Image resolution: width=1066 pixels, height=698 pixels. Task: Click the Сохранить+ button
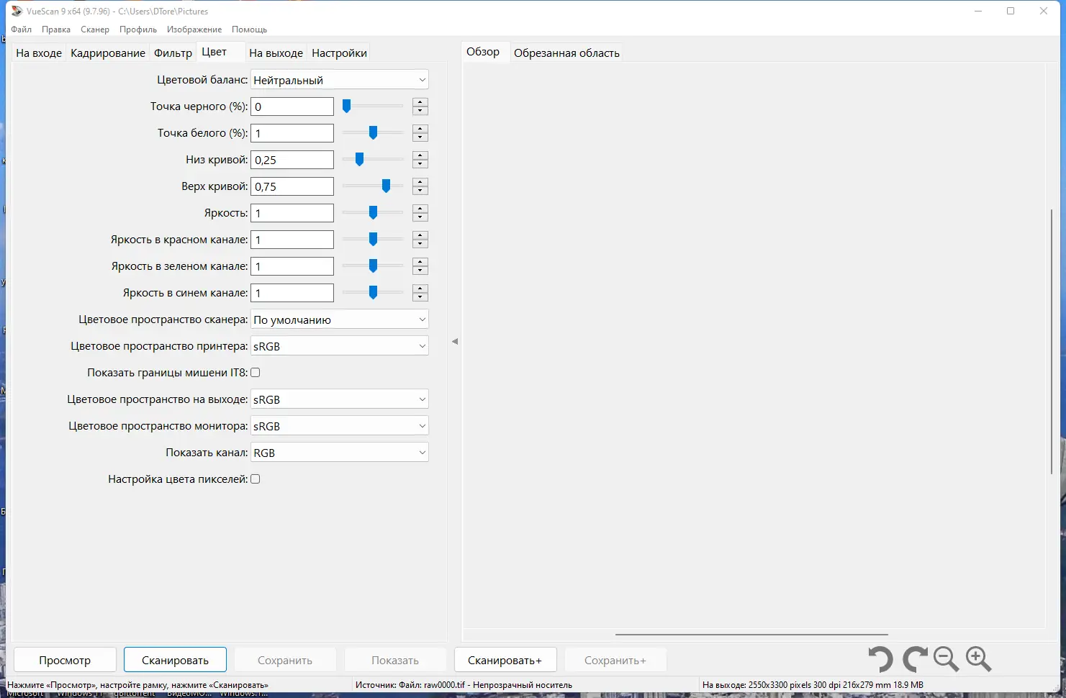point(615,660)
